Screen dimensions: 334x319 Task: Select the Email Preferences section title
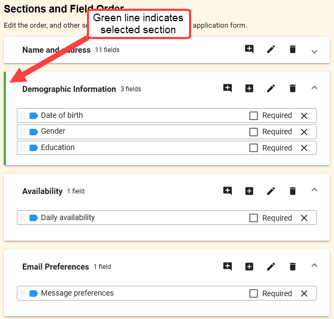[55, 267]
